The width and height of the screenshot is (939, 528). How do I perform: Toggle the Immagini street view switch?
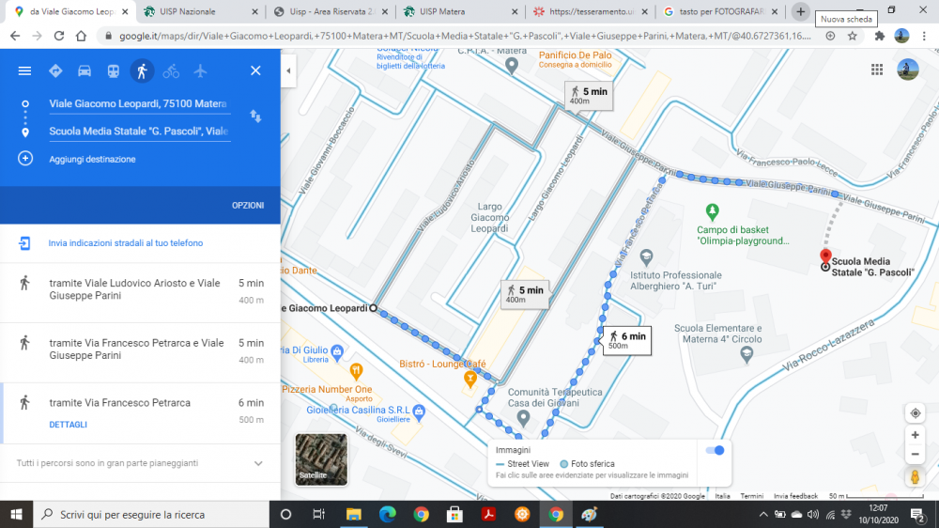point(716,451)
